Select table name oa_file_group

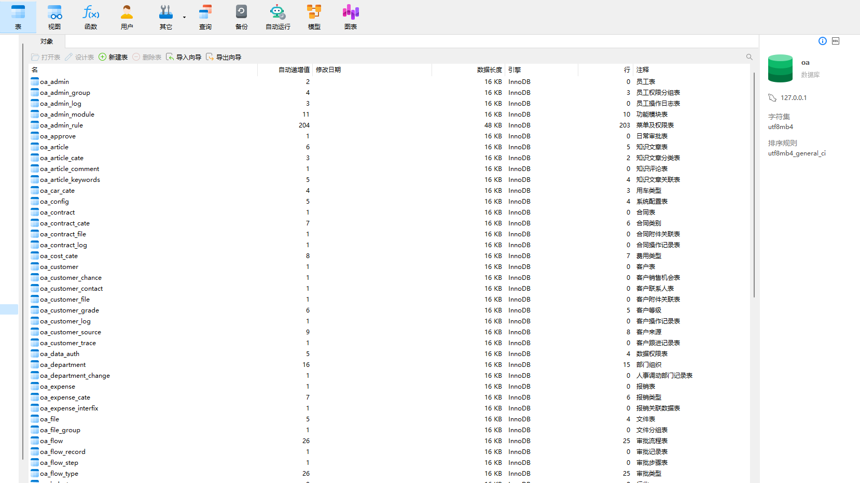[60, 430]
